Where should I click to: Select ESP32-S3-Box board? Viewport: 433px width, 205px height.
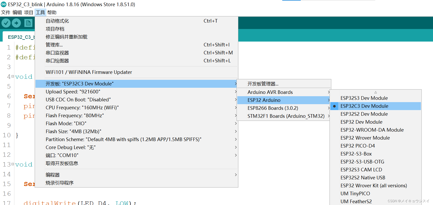375,154
